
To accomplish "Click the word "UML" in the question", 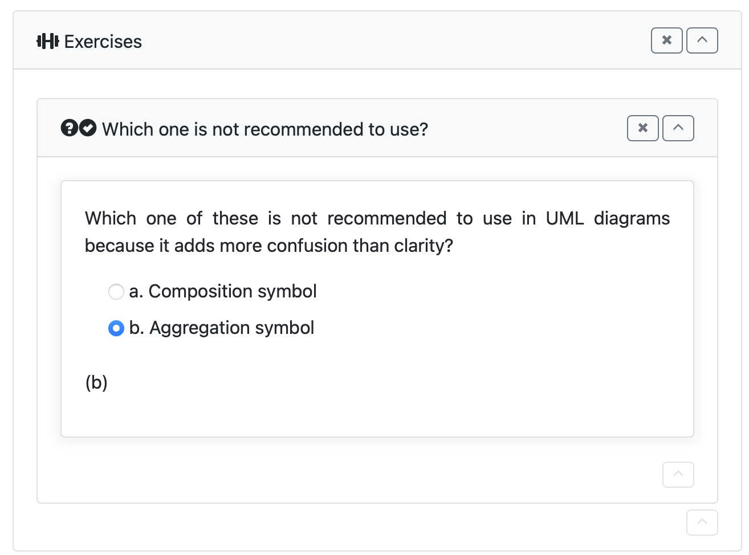I will (564, 218).
